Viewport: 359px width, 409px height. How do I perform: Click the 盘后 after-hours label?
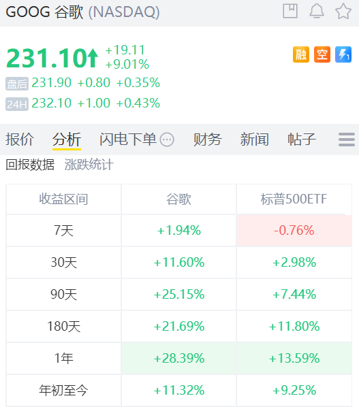[x=17, y=84]
